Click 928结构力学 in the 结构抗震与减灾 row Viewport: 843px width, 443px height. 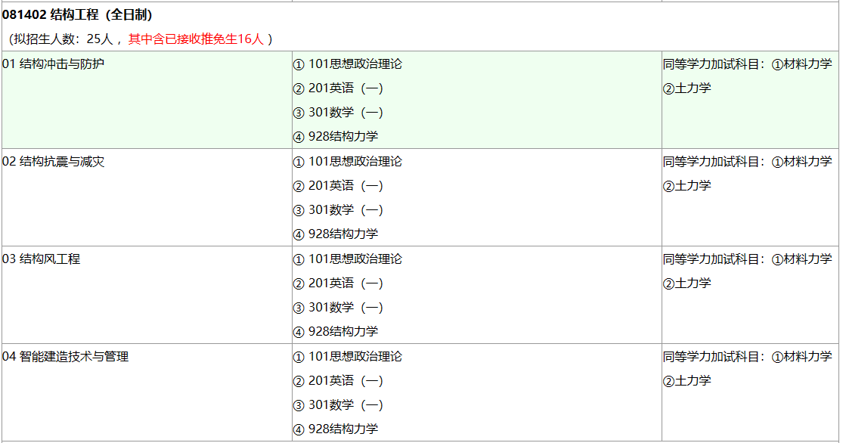[x=342, y=234]
